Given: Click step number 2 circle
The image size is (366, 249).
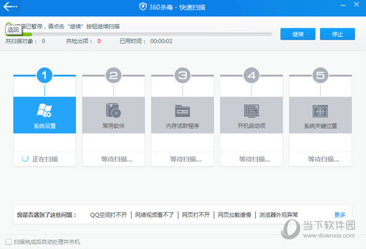Looking at the screenshot, I should pyautogui.click(x=113, y=75).
